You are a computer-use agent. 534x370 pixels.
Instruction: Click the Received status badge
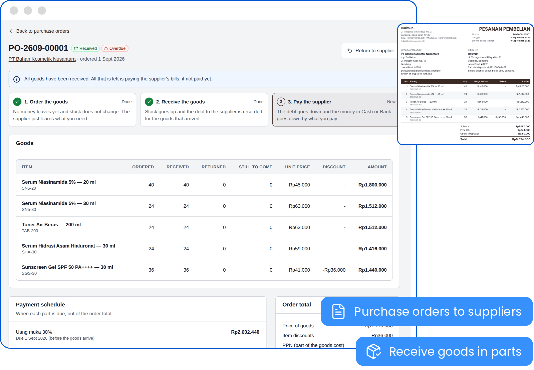pos(85,48)
